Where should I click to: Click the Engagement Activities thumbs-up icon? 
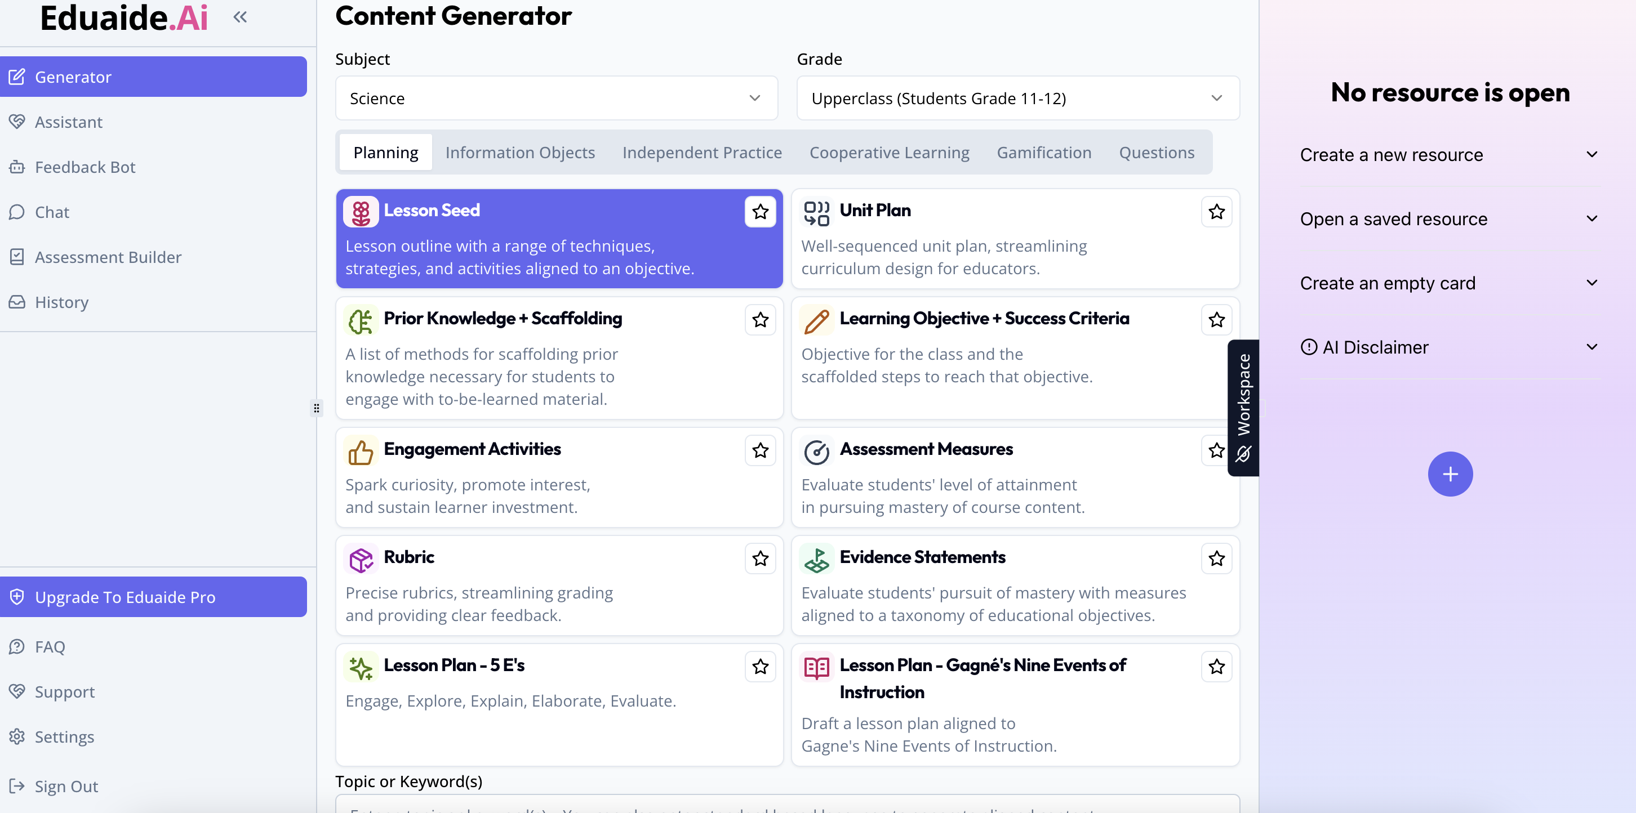361,451
